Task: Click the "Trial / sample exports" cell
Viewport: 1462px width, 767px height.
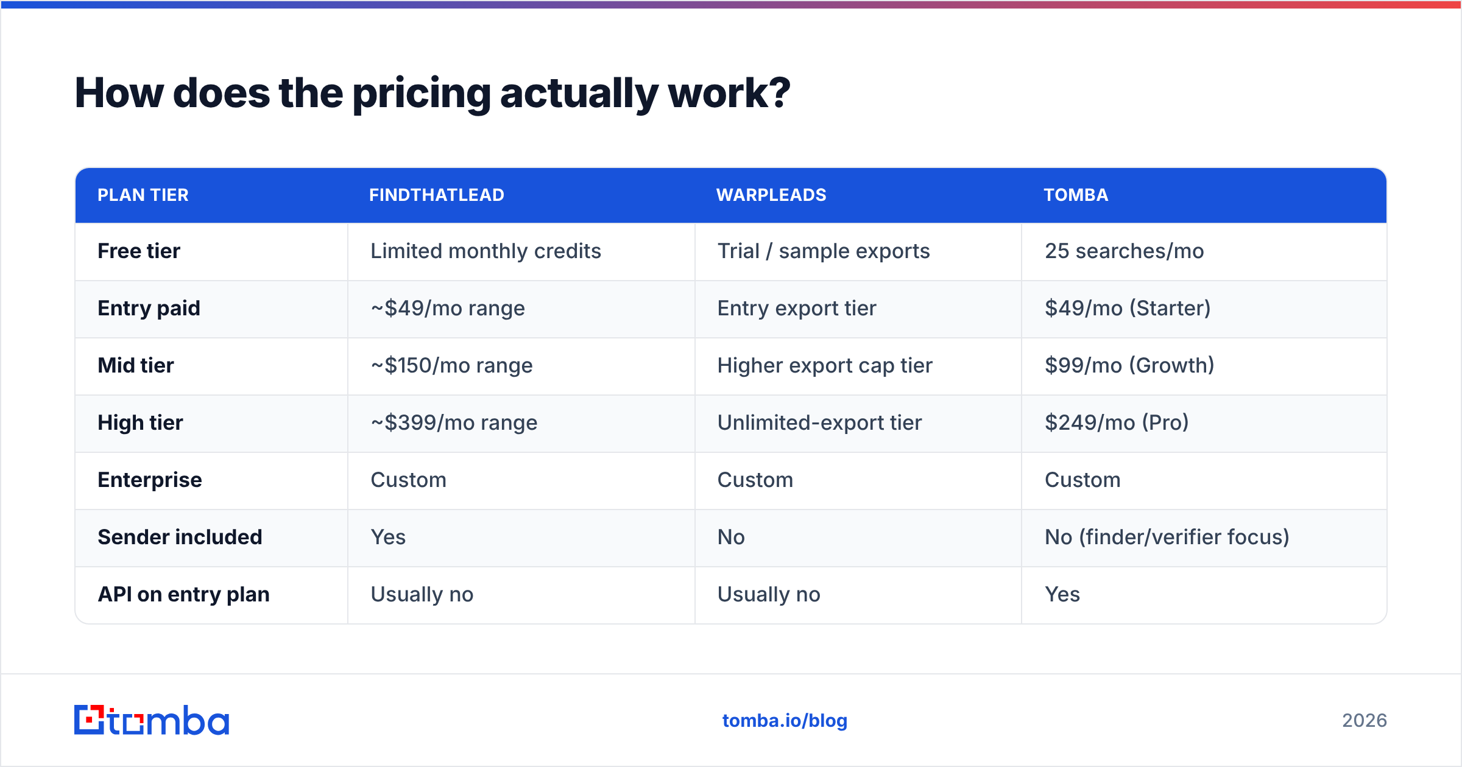Action: tap(824, 251)
